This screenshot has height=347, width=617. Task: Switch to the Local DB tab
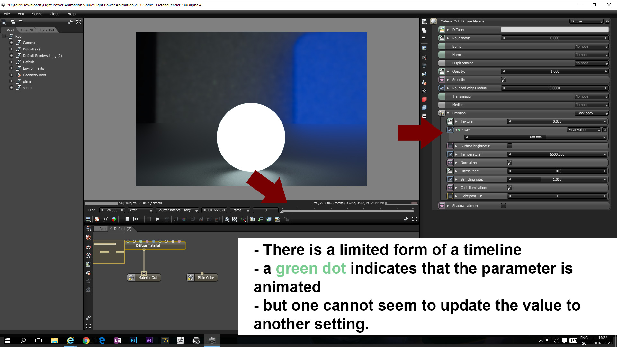tap(47, 30)
